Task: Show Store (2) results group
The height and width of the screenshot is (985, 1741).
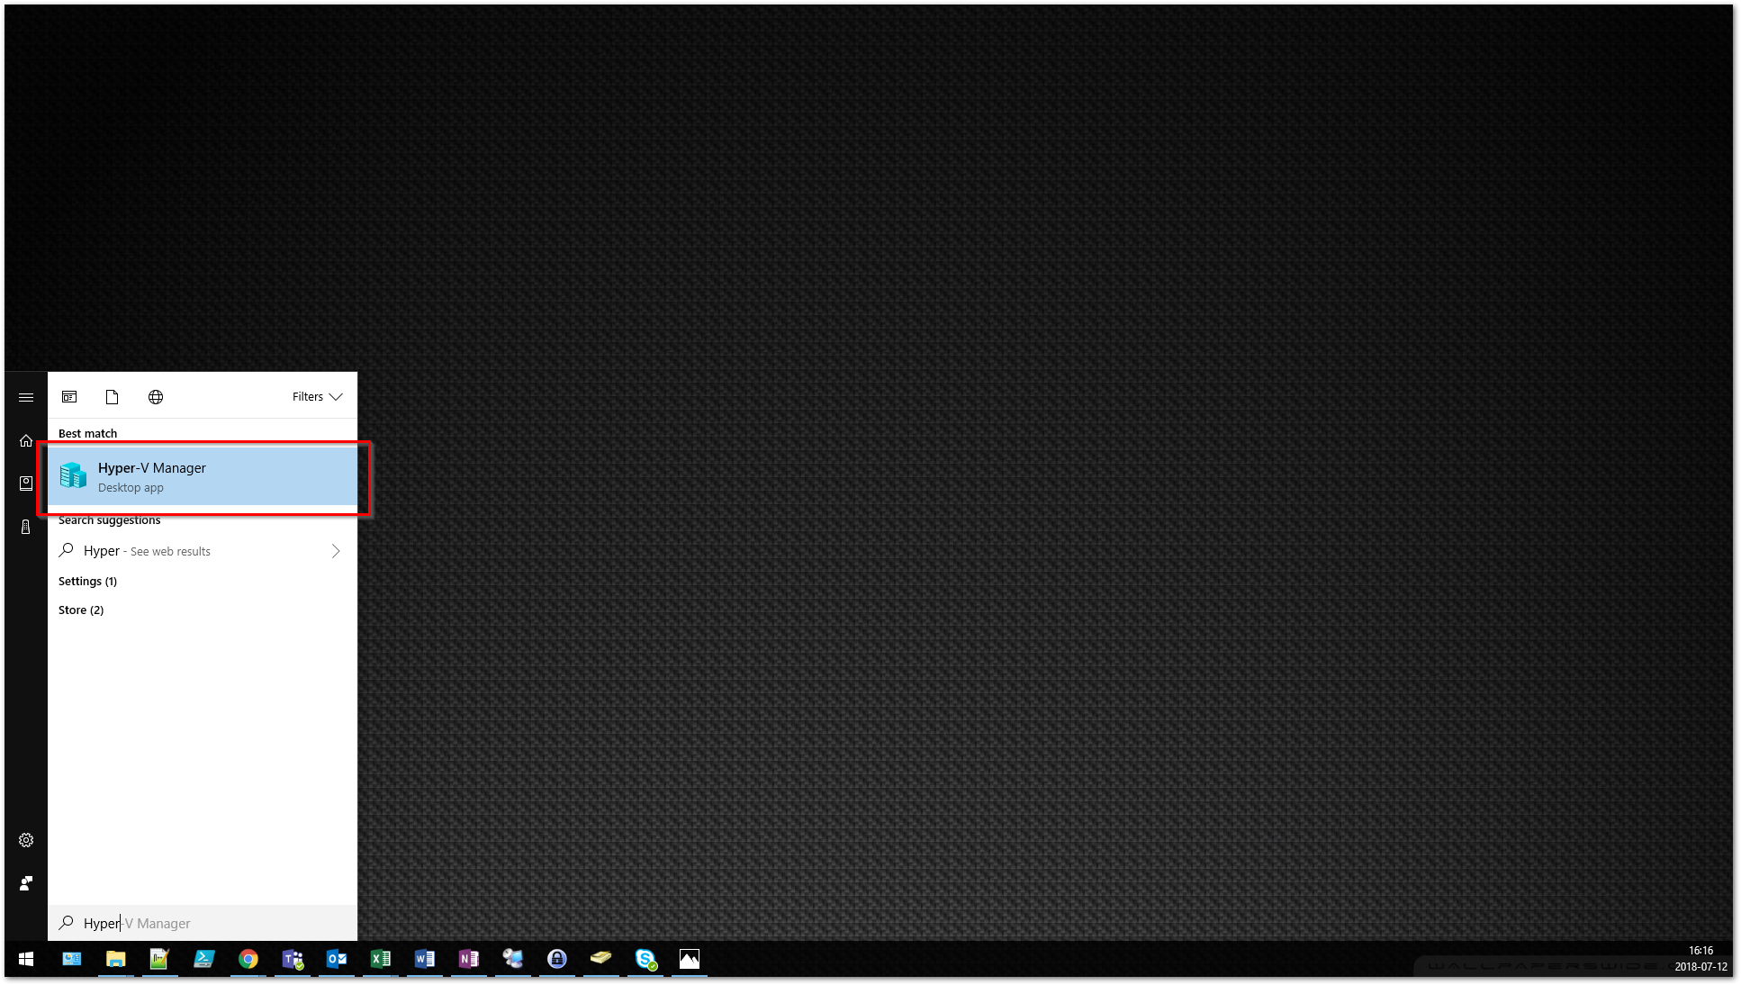Action: (81, 610)
